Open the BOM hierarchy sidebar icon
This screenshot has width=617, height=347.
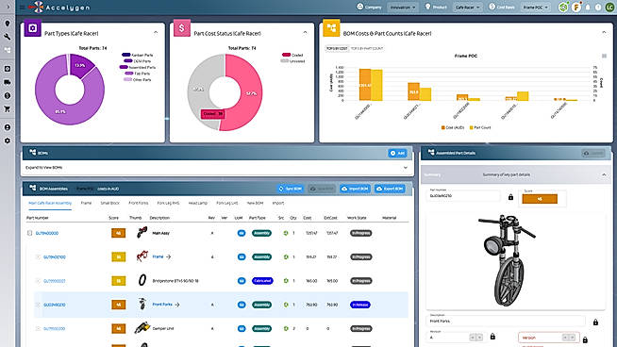[x=8, y=50]
